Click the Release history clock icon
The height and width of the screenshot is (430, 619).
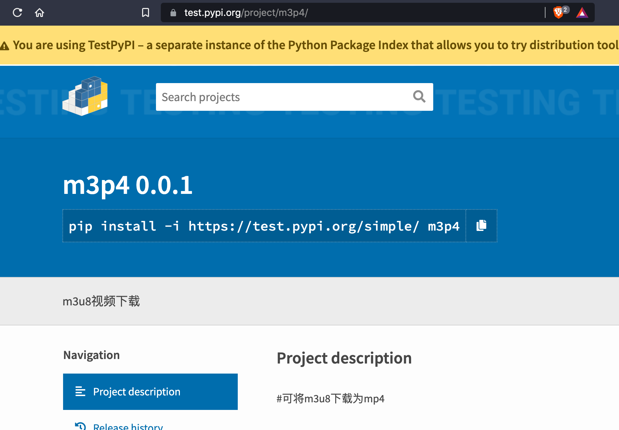80,426
